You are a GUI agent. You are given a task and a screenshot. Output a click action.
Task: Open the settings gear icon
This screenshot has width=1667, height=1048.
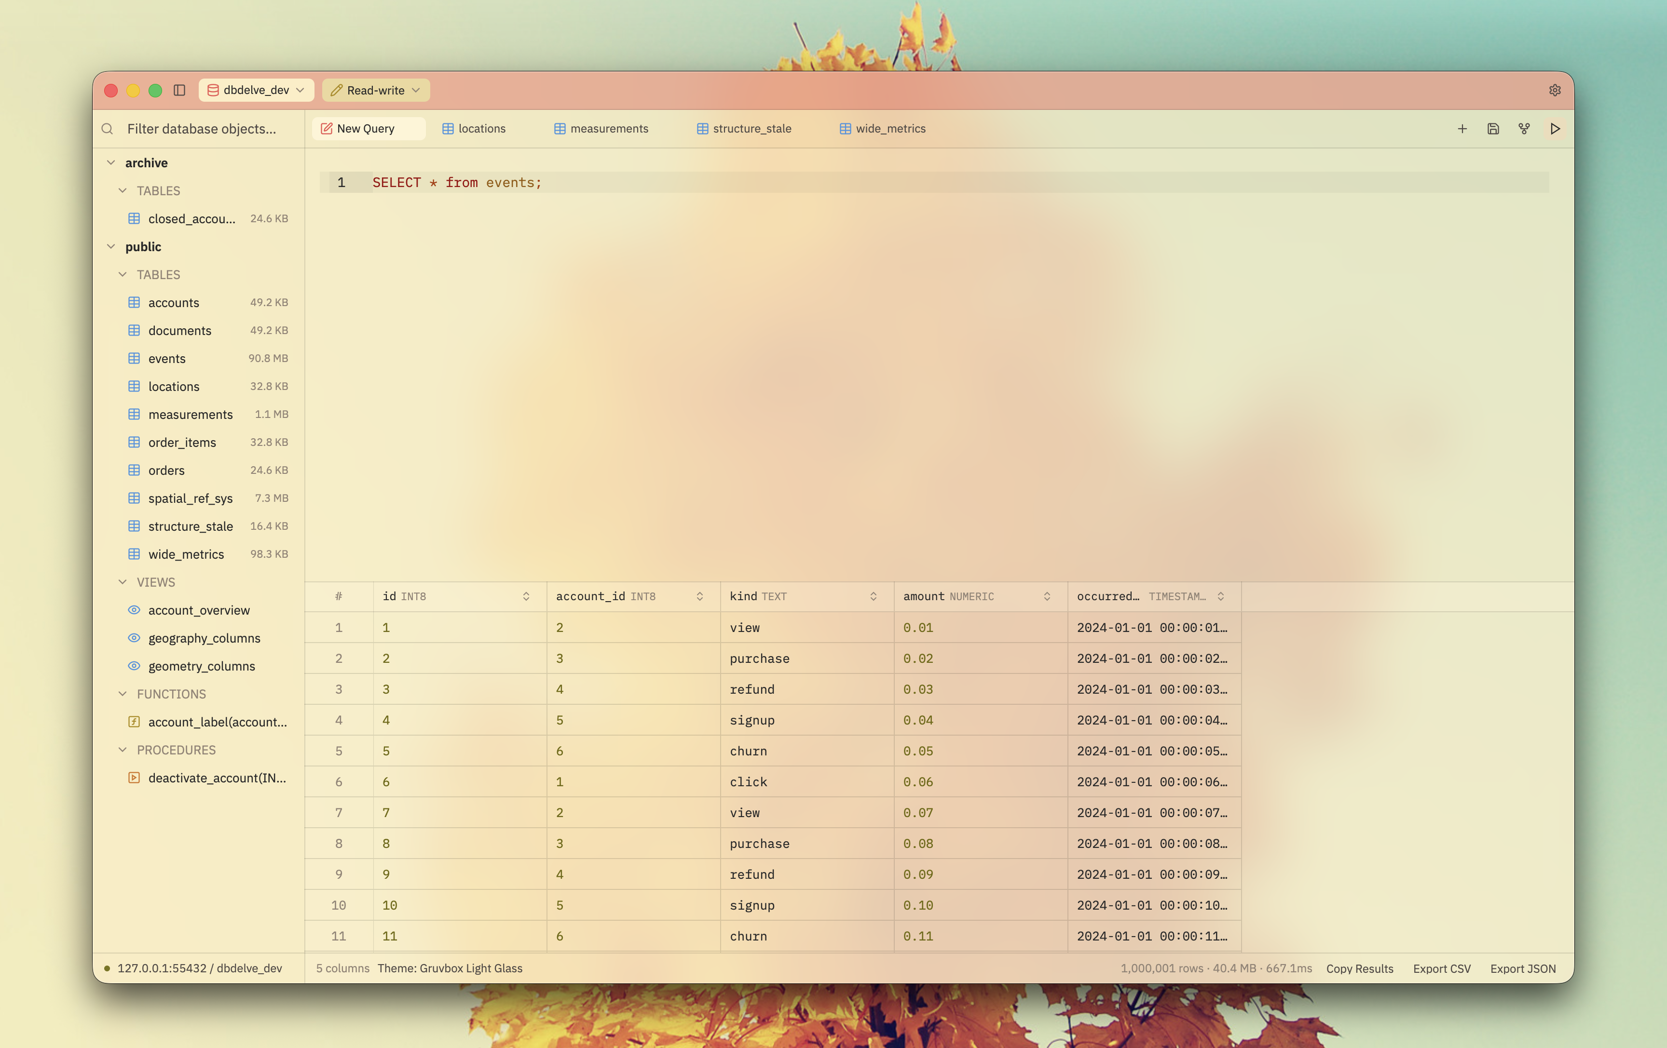[1555, 91]
